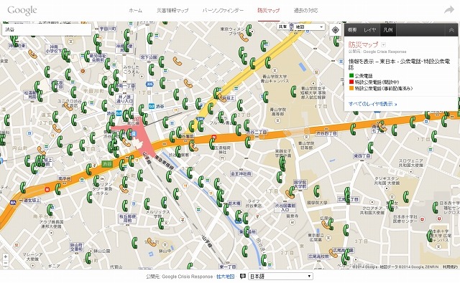Click すべてのレイヤを表示 link
Viewport: 460px width, 283px height.
[x=372, y=104]
